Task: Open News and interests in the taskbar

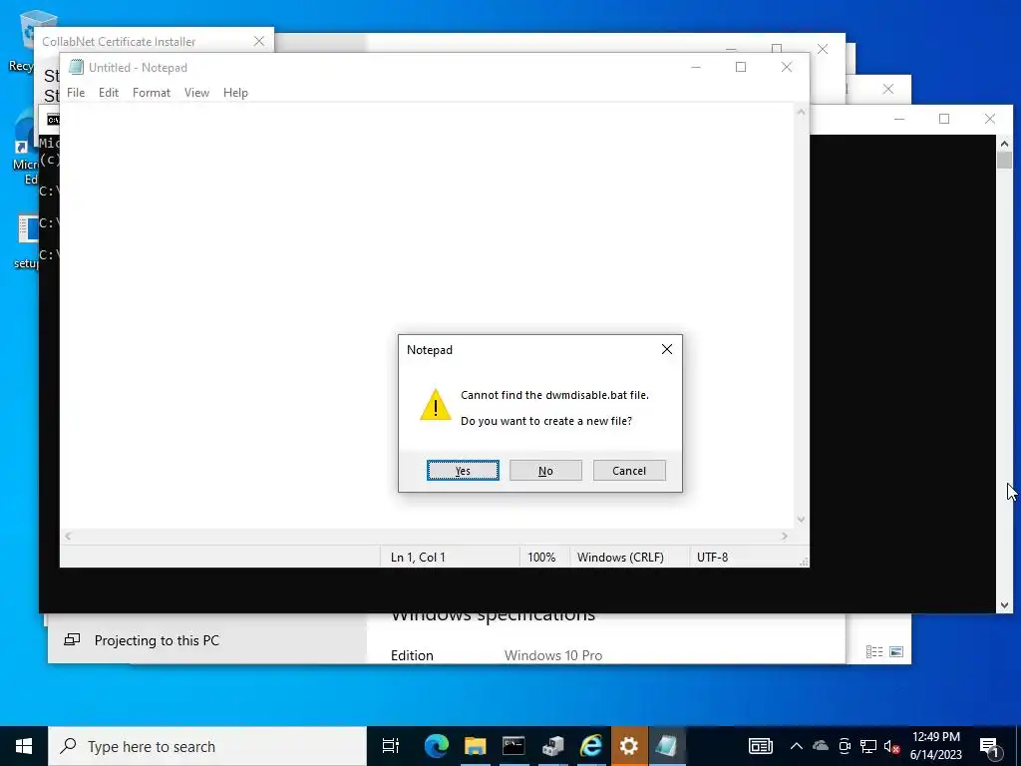Action: (x=760, y=746)
